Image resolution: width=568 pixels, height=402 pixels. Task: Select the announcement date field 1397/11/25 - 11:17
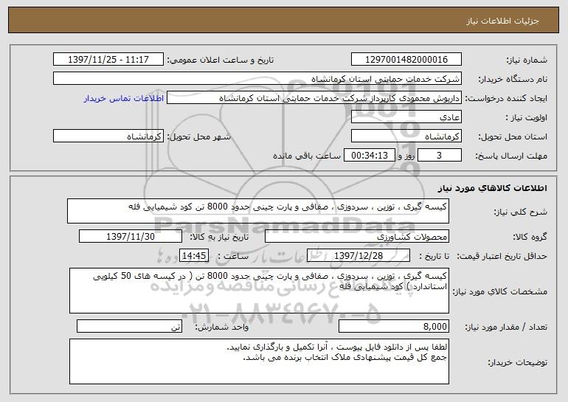tap(108, 60)
